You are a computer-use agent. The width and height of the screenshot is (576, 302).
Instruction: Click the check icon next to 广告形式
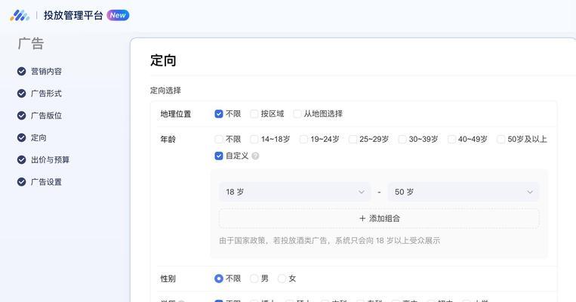coord(22,94)
